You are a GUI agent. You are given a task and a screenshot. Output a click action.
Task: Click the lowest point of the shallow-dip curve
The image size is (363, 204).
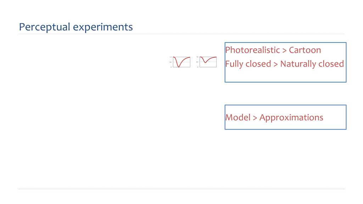[x=205, y=62]
